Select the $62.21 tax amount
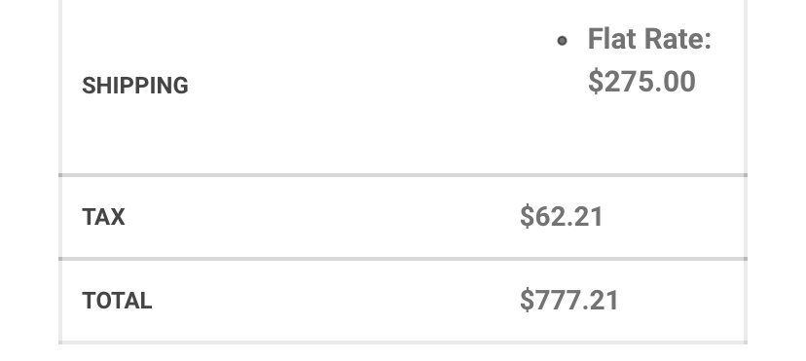This screenshot has width=806, height=361. (x=561, y=216)
